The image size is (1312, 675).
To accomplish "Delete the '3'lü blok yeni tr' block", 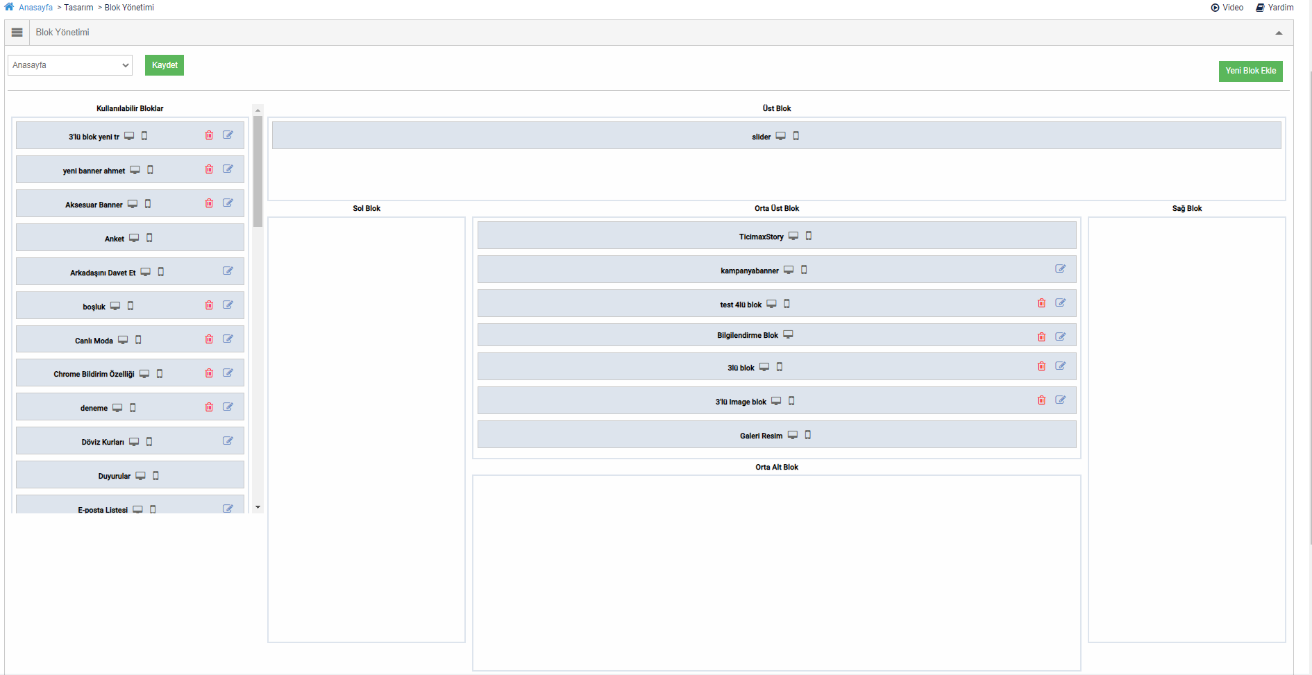I will click(x=209, y=135).
